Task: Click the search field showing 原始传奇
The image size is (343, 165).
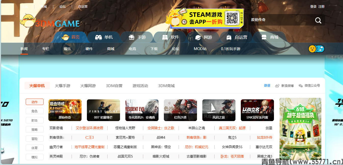Action: [x=280, y=20]
